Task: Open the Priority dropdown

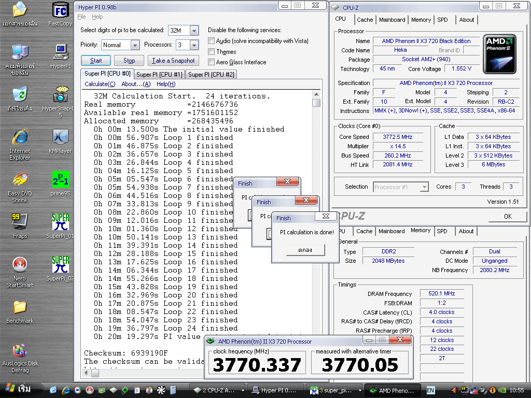Action: click(135, 45)
